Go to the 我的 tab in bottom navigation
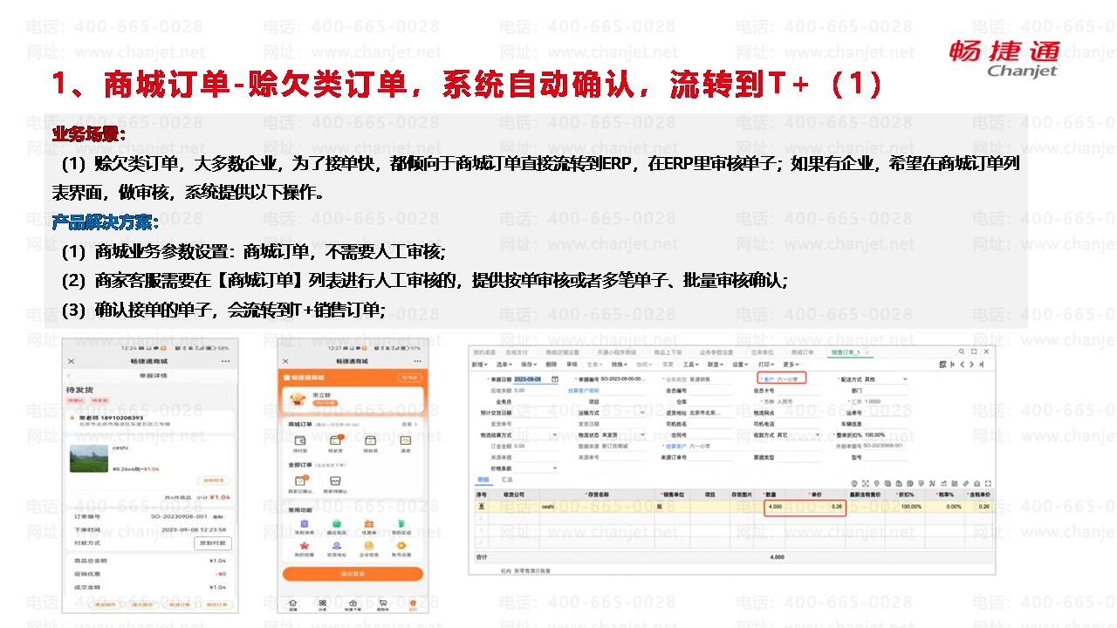The image size is (1117, 628). [x=413, y=604]
